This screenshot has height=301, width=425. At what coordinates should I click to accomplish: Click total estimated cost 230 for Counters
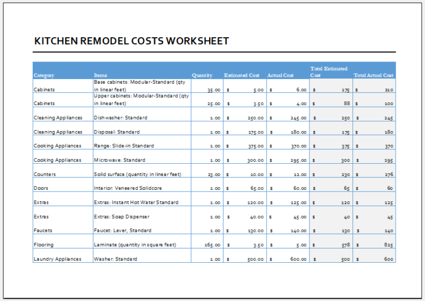[x=331, y=170]
